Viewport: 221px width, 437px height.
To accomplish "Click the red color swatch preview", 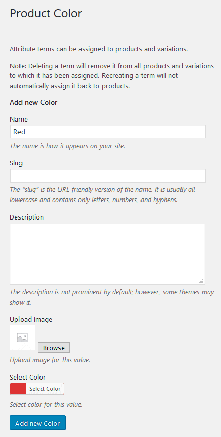I will (18, 389).
